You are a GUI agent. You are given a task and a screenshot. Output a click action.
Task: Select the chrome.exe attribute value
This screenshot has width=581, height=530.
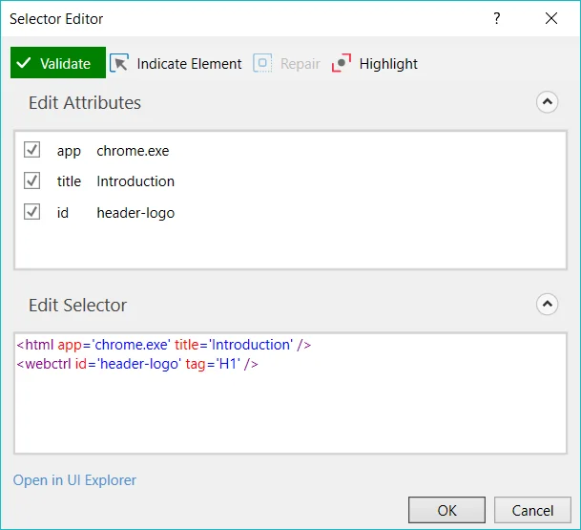pos(133,151)
